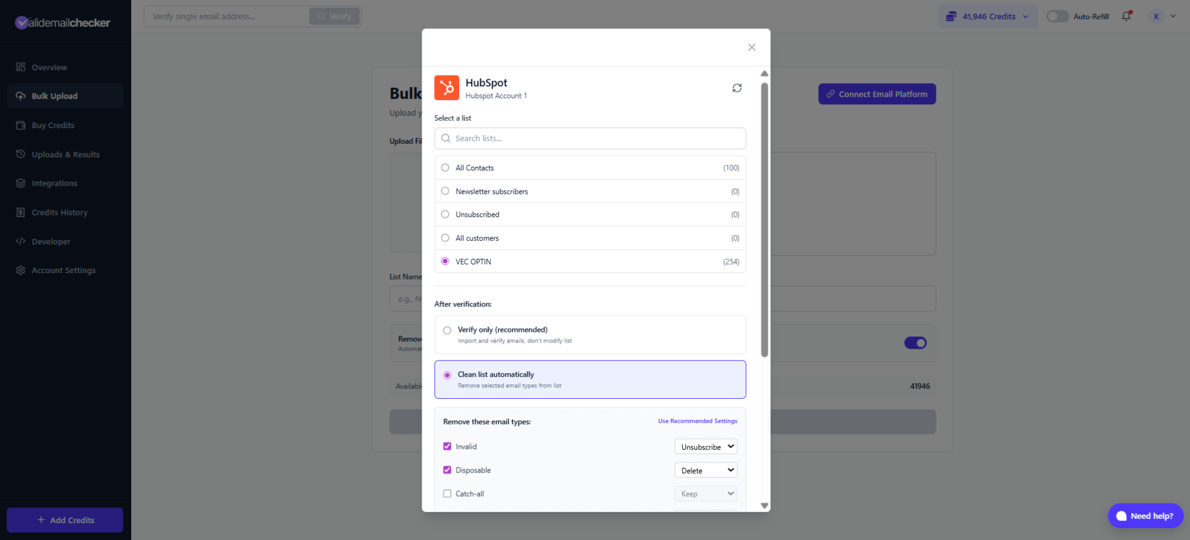Click the search magnifier icon in lists field
Image resolution: width=1190 pixels, height=540 pixels.
[x=445, y=138]
